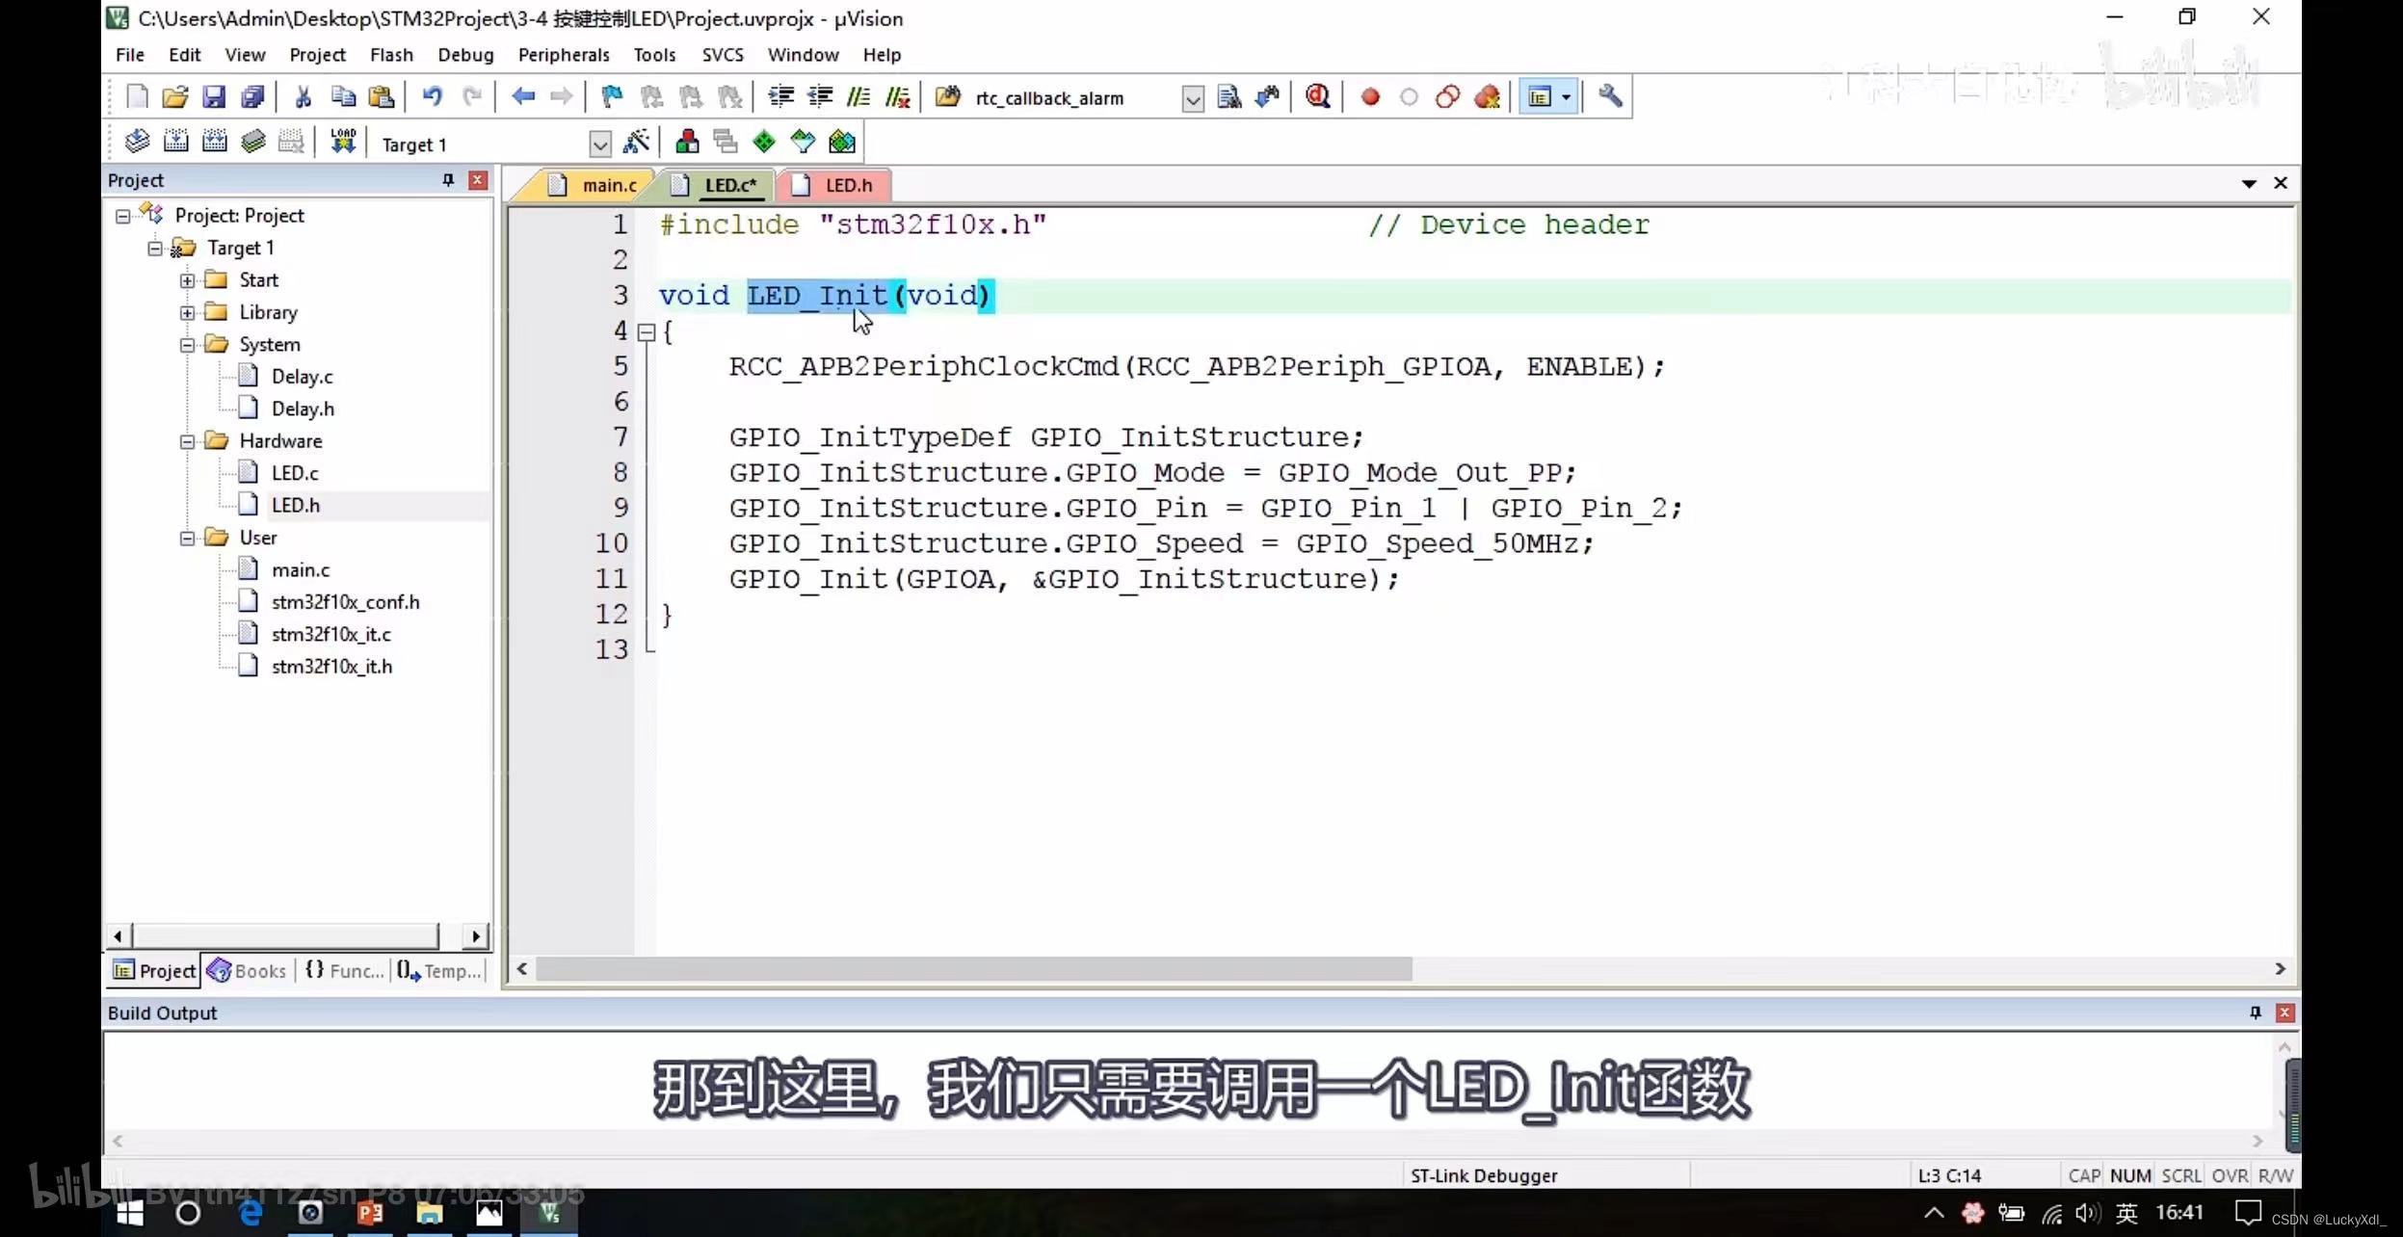Collapse the System folder
The height and width of the screenshot is (1237, 2403).
[x=187, y=345]
